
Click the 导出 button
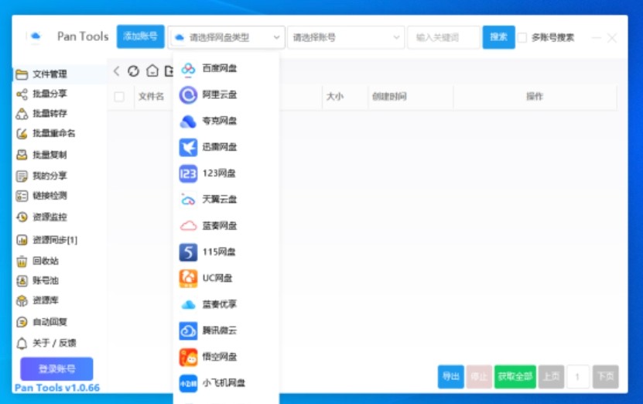point(450,376)
